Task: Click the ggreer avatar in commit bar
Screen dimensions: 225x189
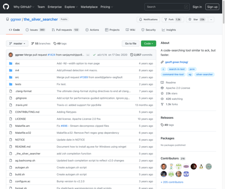Action: point(11,55)
